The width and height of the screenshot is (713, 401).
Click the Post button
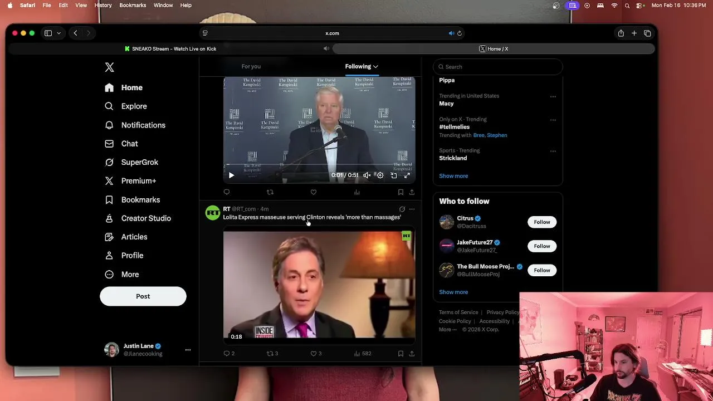tap(143, 296)
